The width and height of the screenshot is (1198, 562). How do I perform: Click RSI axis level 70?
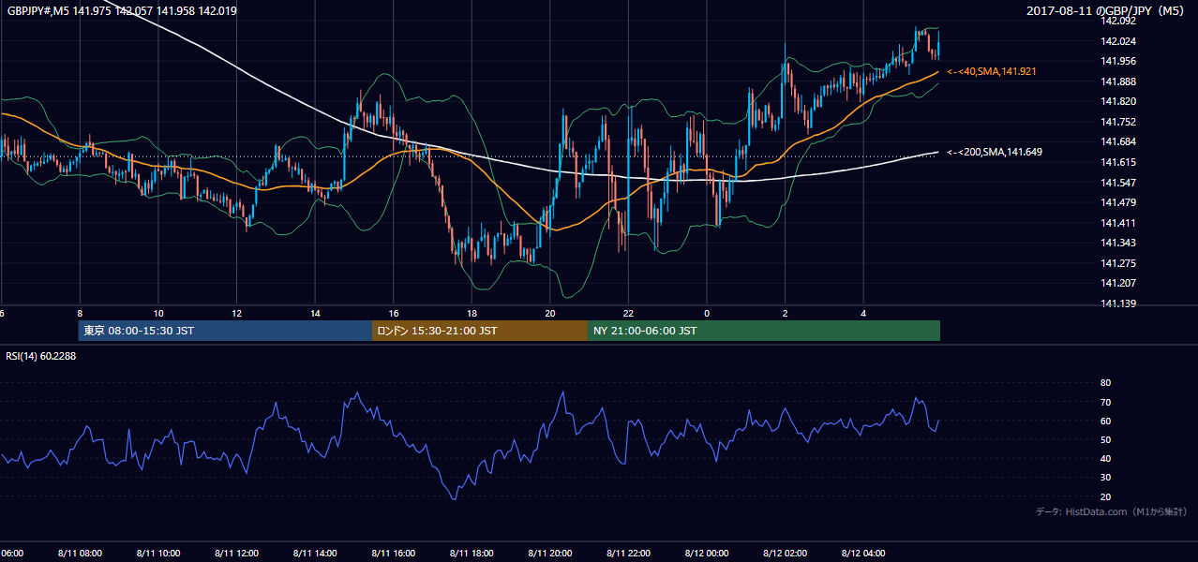[1105, 402]
